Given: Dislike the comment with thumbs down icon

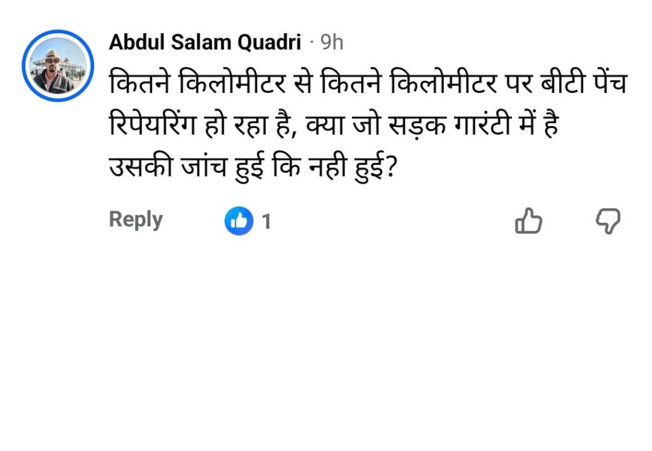Looking at the screenshot, I should [x=607, y=222].
